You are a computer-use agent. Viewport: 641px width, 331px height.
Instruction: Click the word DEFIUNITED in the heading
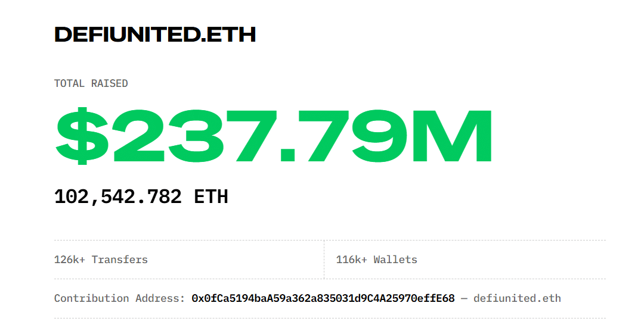pyautogui.click(x=128, y=35)
